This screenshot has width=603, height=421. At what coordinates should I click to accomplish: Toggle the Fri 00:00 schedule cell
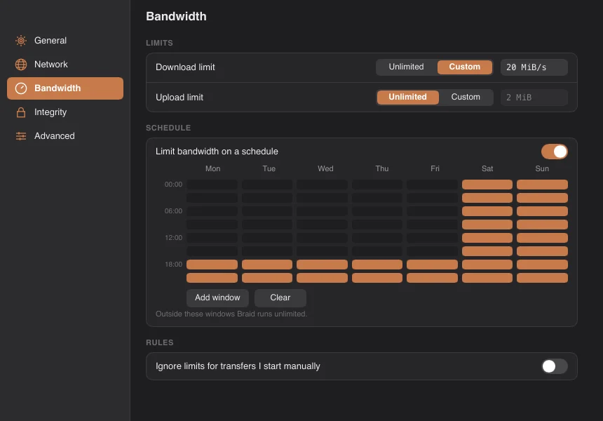point(432,185)
